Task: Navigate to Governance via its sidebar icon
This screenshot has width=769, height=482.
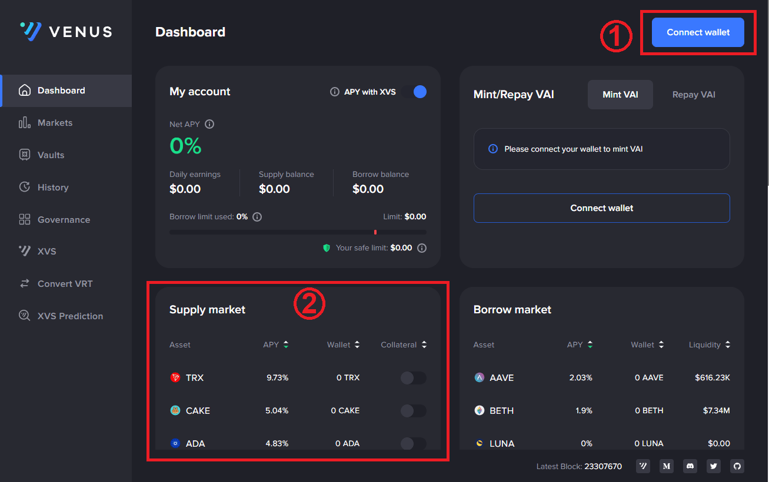Action: (x=24, y=219)
